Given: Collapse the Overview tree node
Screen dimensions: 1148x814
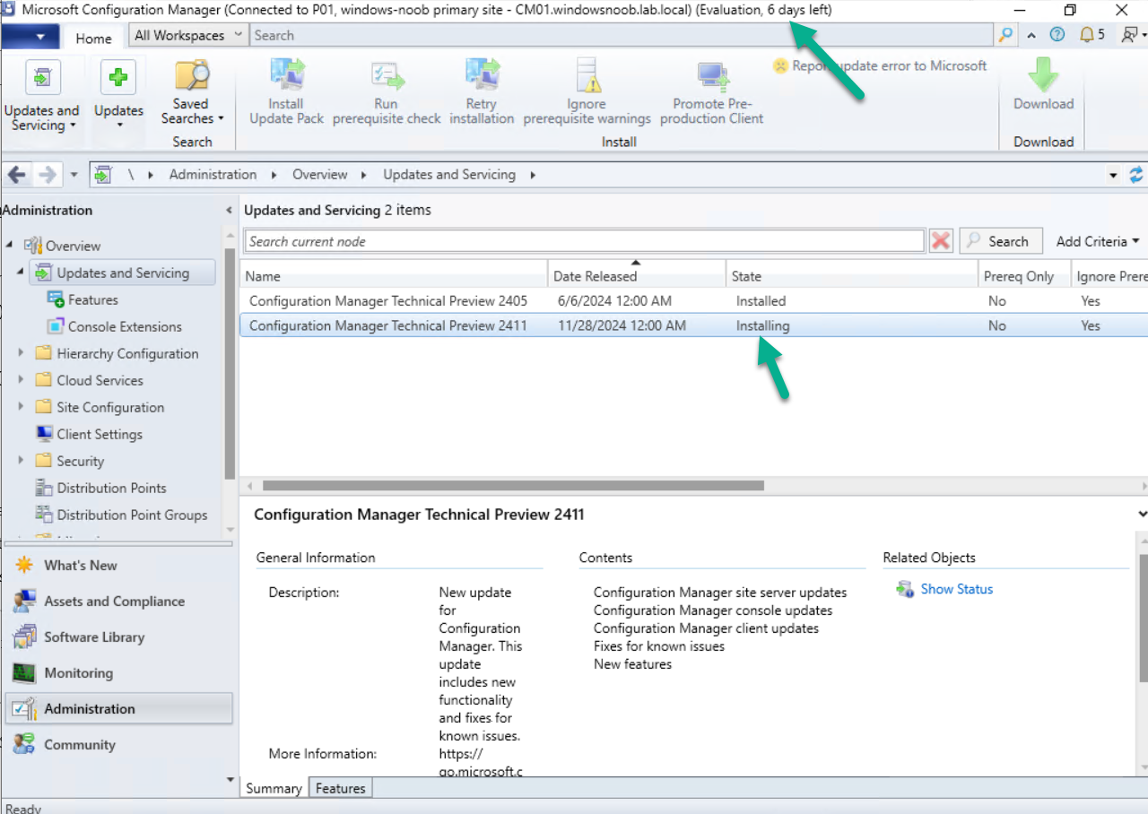Looking at the screenshot, I should pyautogui.click(x=10, y=246).
